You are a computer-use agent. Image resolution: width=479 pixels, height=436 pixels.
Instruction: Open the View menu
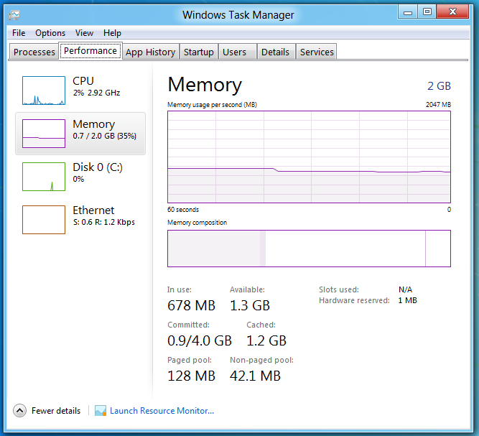(84, 33)
